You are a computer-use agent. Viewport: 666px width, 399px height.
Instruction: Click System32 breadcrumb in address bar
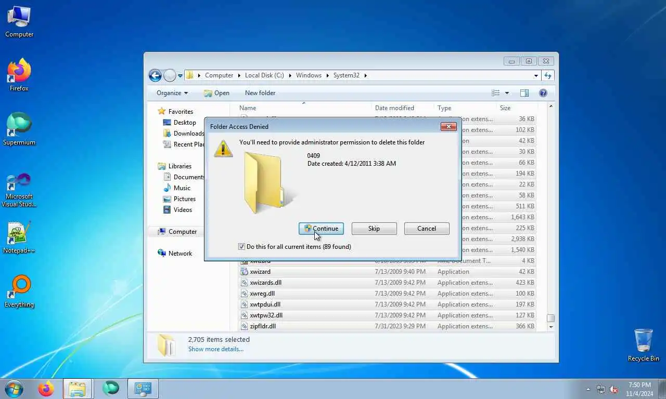347,75
